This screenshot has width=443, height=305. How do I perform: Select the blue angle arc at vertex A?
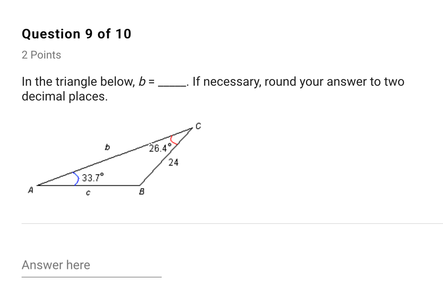click(76, 179)
